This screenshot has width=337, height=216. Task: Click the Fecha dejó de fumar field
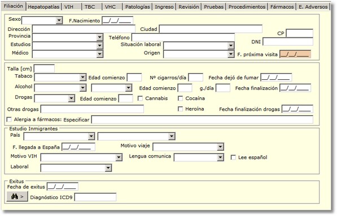(x=276, y=77)
